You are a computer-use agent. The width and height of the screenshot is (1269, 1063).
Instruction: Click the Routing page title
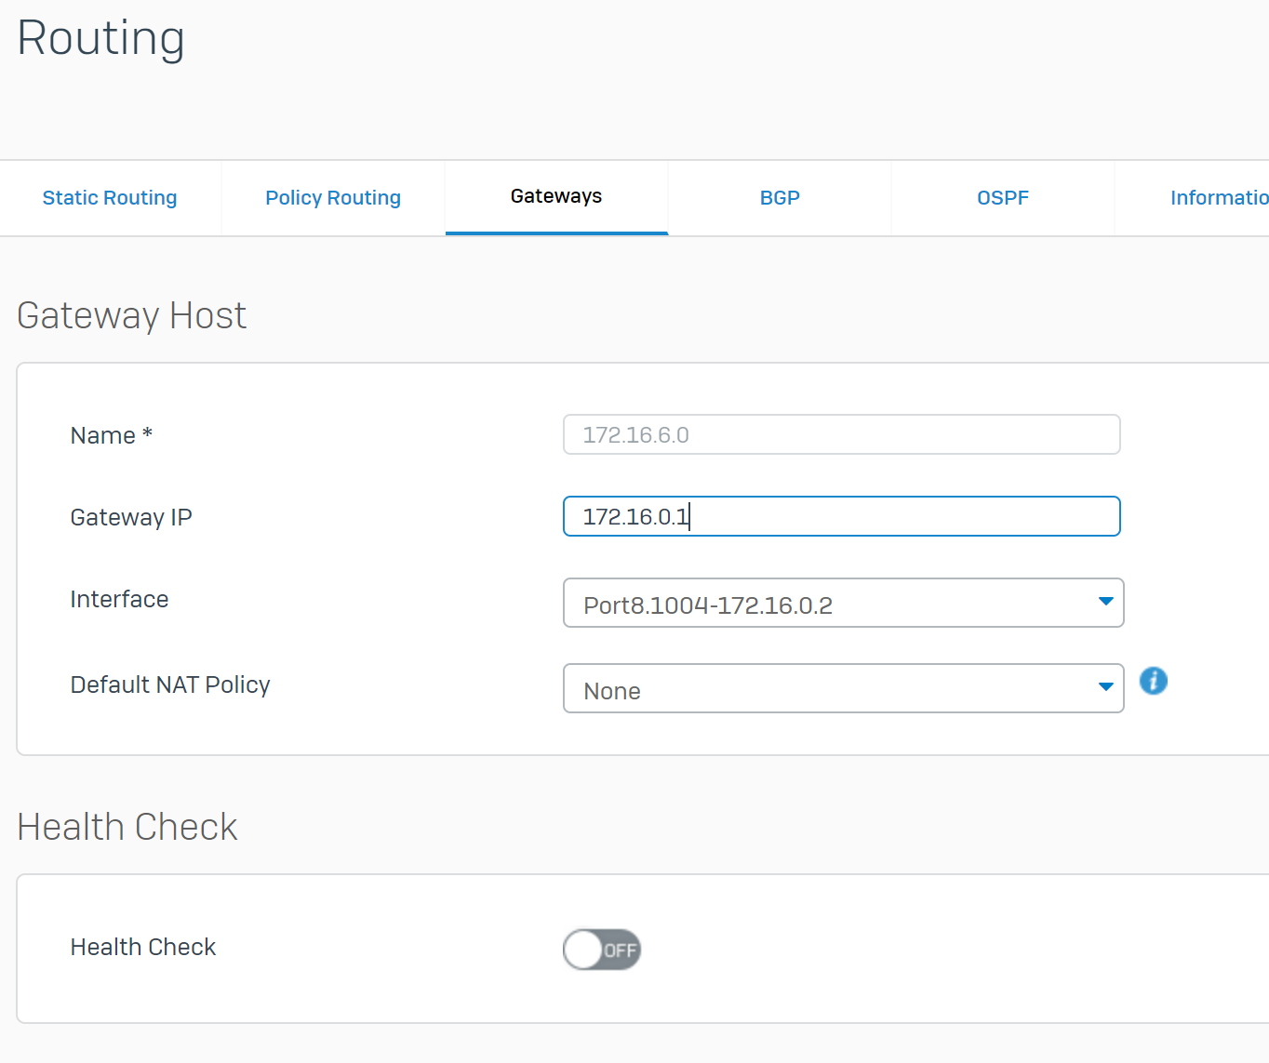[100, 39]
